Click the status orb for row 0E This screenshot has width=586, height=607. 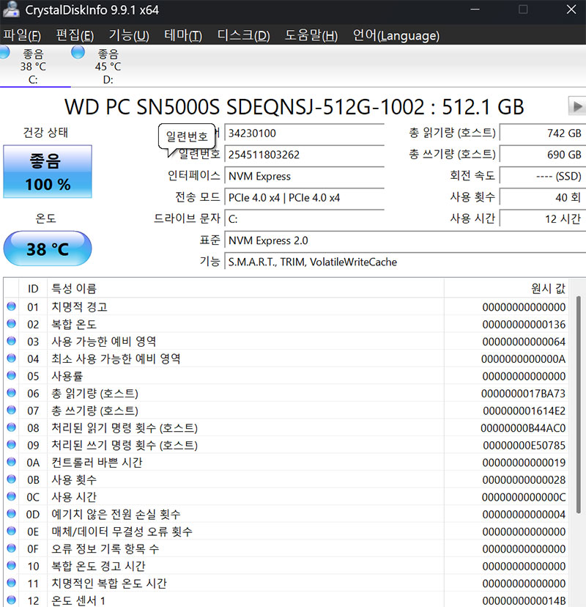click(11, 531)
